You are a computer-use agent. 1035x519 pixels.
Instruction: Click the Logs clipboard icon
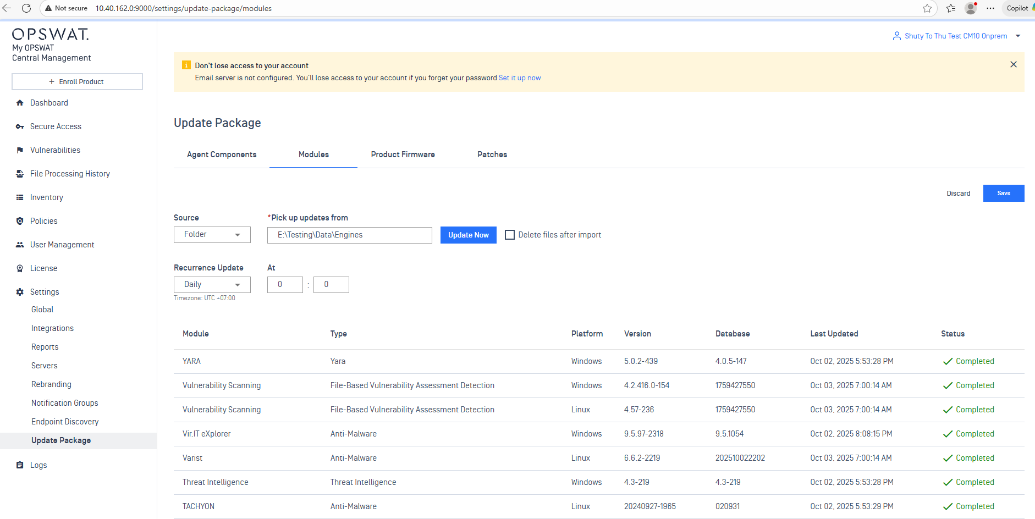tap(20, 465)
